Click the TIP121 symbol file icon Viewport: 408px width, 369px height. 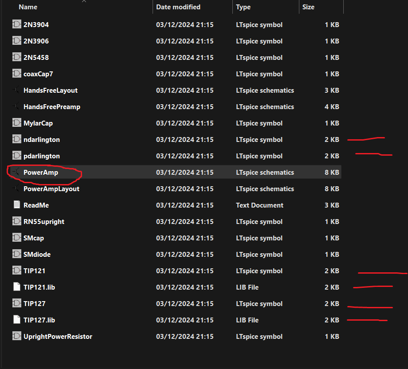tap(17, 271)
